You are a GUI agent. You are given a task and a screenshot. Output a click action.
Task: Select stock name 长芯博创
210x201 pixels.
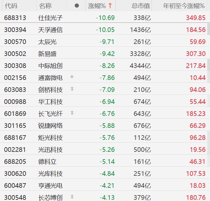coord(50,198)
